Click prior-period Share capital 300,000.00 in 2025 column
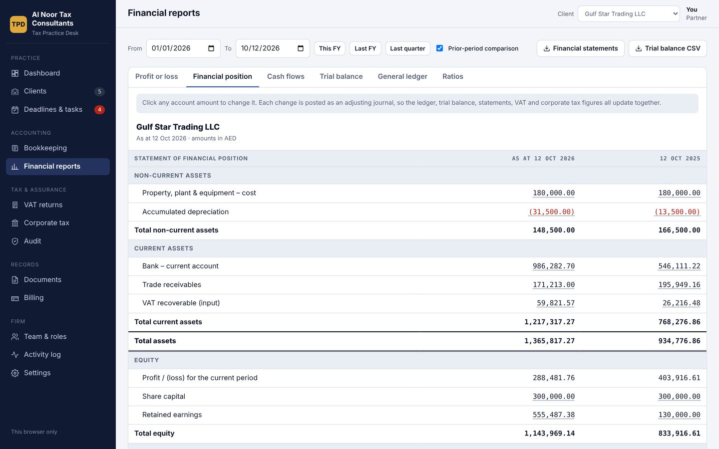719x449 pixels. (x=679, y=397)
